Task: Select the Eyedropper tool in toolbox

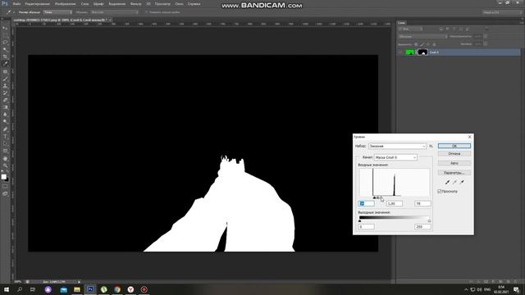Action: [5, 64]
